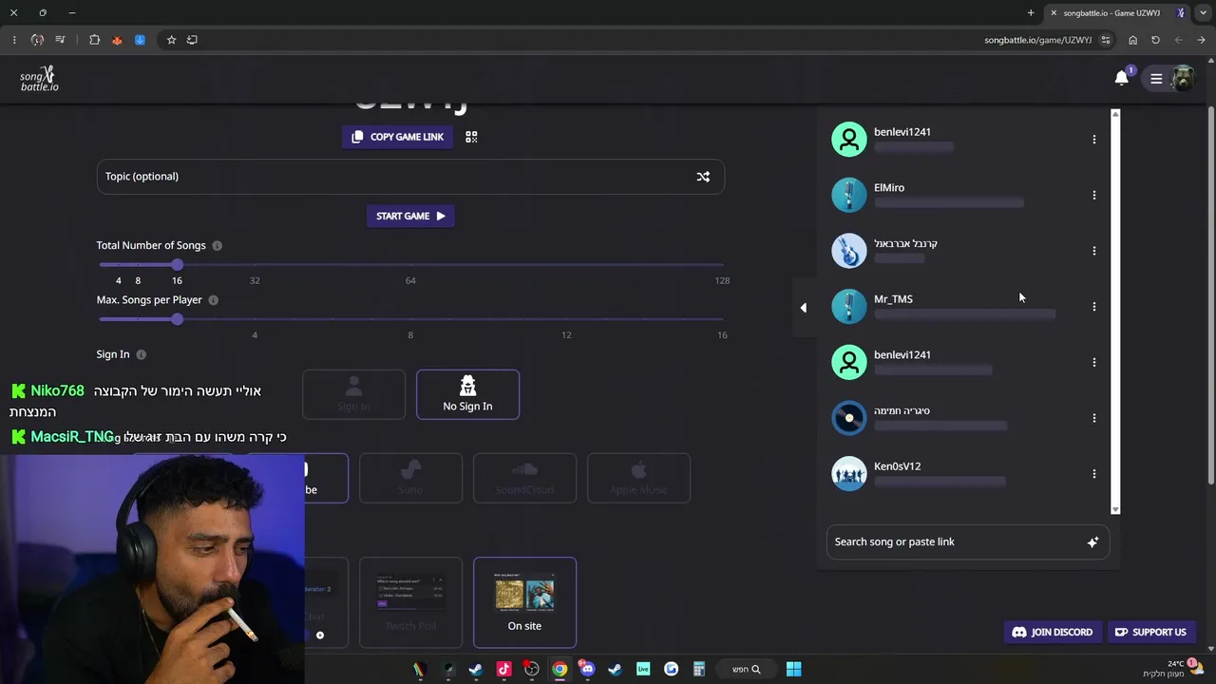Open options for the first benlevi1241 entry
This screenshot has height=684, width=1216.
(x=1094, y=140)
